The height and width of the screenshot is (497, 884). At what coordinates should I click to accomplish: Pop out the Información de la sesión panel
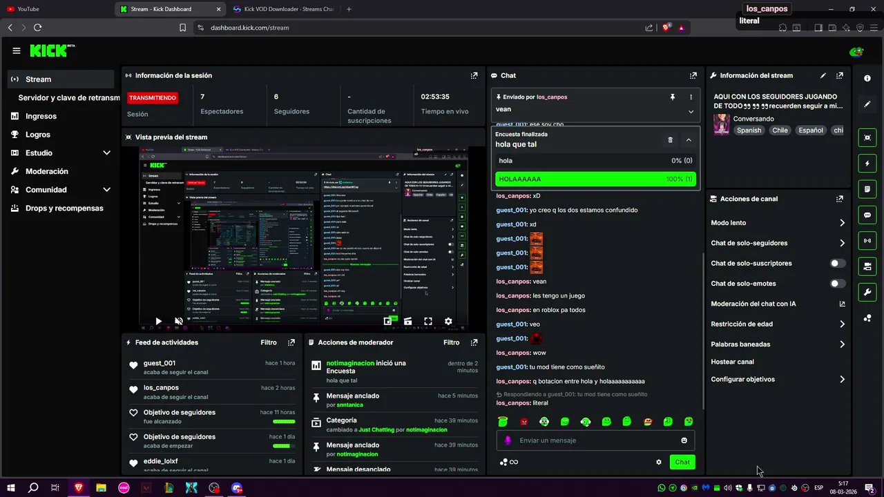pyautogui.click(x=474, y=75)
